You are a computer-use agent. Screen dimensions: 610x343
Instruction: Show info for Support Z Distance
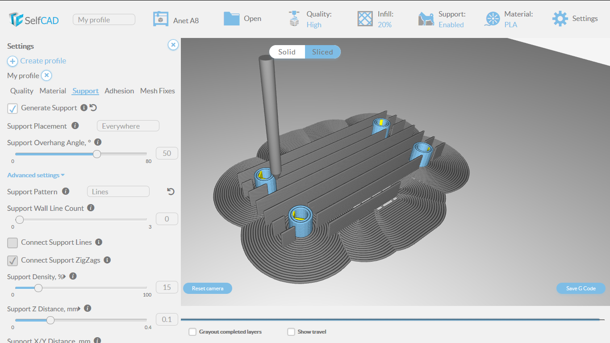(x=88, y=308)
